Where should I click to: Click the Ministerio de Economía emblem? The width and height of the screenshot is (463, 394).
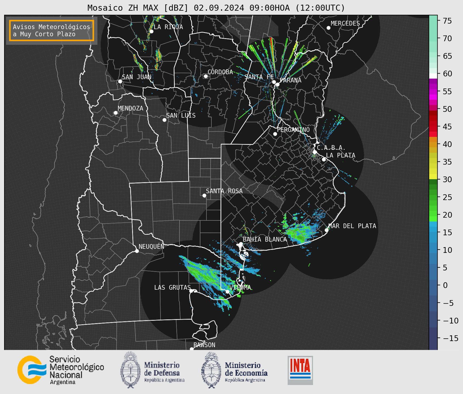[x=211, y=370]
